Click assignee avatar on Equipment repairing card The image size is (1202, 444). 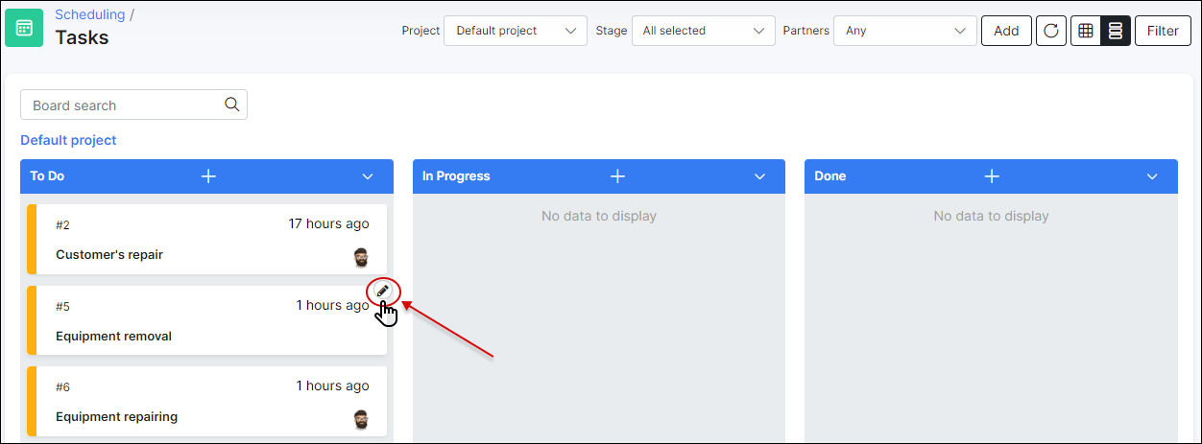[361, 419]
